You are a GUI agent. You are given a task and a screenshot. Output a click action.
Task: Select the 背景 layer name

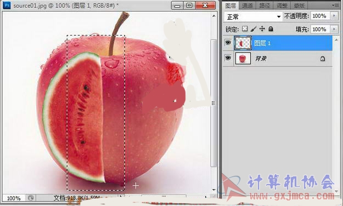coord(261,58)
